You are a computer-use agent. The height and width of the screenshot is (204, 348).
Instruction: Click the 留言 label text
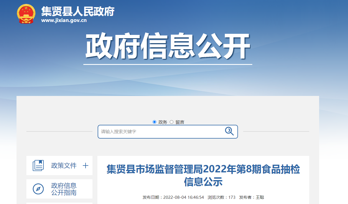[x=180, y=122]
